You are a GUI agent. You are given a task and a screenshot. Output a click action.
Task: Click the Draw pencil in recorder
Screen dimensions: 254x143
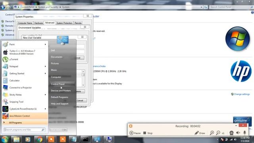click(x=200, y=133)
